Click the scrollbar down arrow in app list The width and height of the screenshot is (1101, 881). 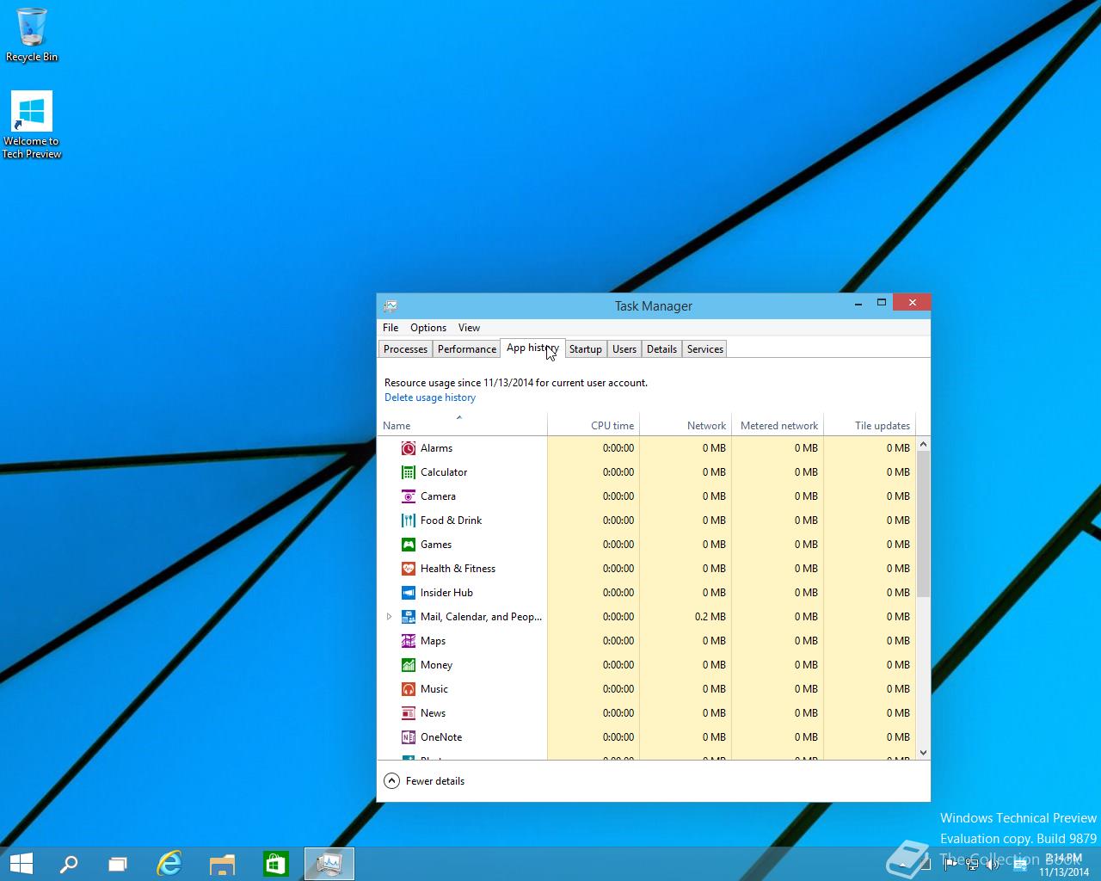(924, 752)
